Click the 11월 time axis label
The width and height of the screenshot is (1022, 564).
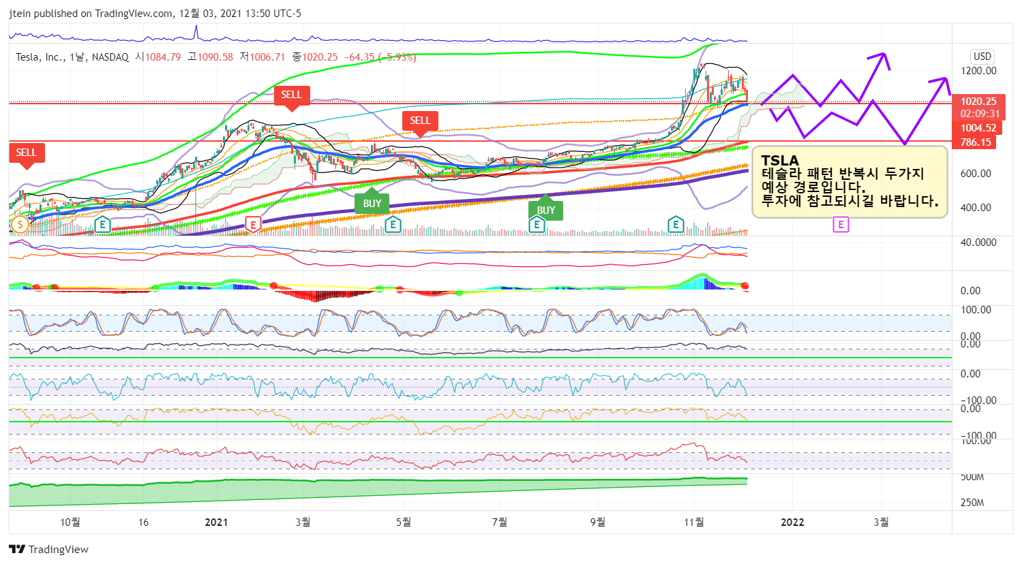[694, 522]
